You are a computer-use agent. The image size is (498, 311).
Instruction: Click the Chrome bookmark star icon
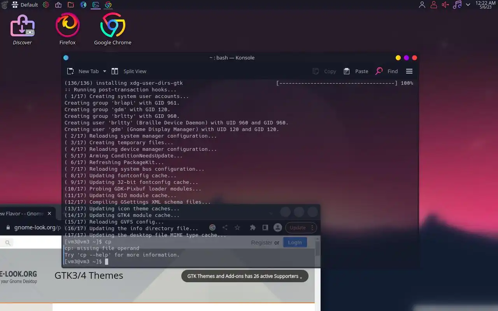[x=237, y=227]
